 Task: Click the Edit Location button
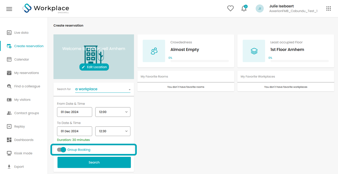94,67
